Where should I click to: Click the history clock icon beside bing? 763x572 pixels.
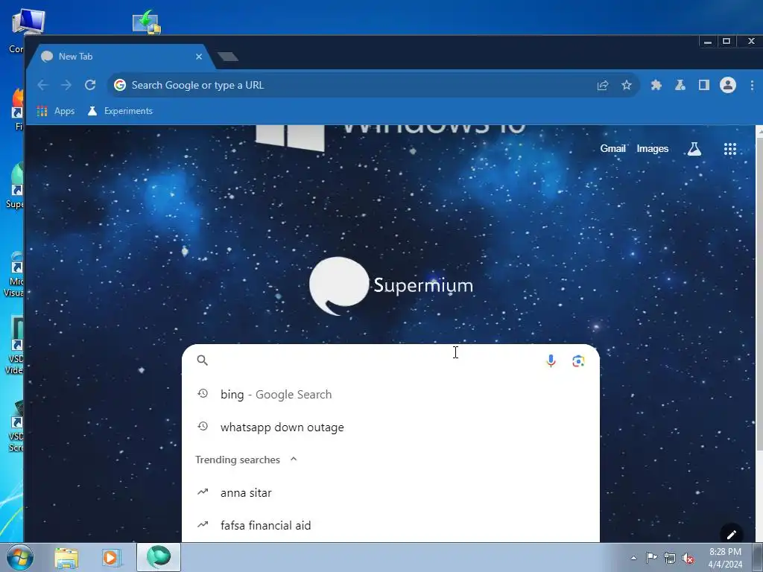pos(203,393)
